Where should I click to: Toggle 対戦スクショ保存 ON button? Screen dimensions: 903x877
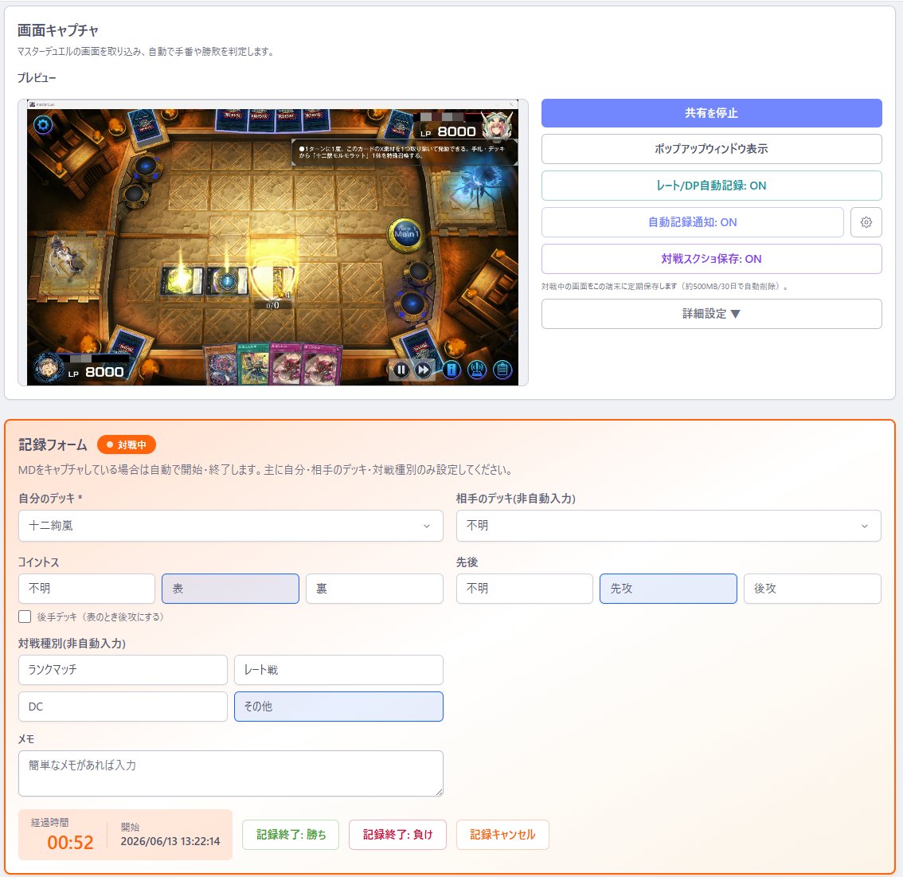[x=711, y=259]
